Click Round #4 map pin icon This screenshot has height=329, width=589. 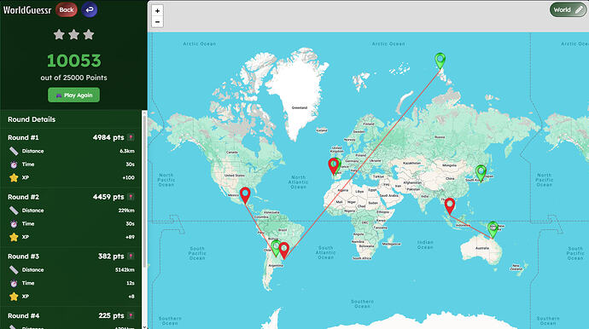[131, 315]
